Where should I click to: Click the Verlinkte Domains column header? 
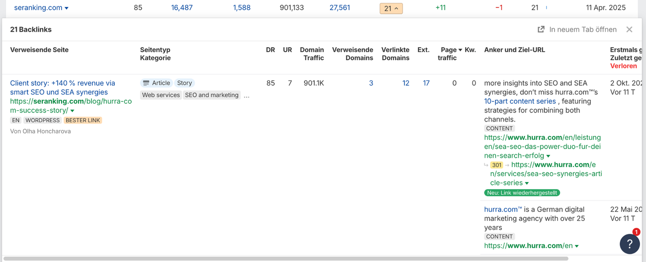pos(395,54)
